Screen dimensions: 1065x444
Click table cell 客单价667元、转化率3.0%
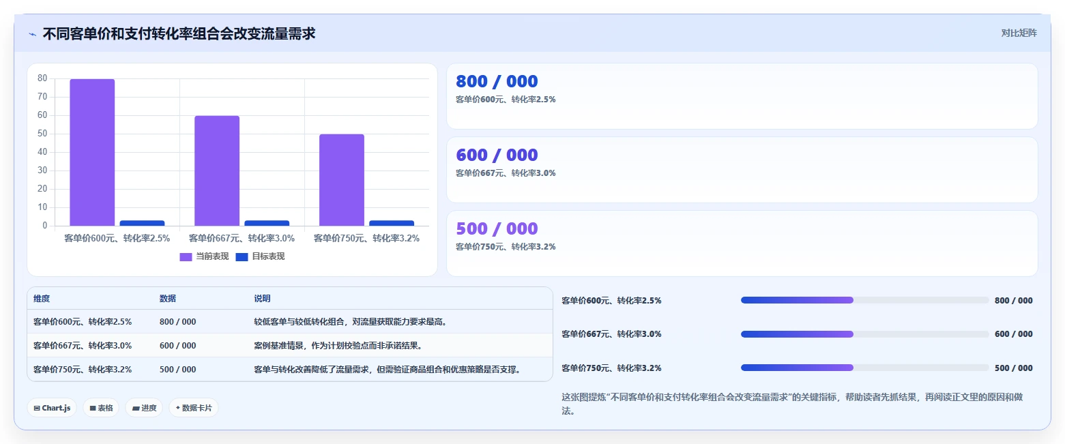[83, 346]
